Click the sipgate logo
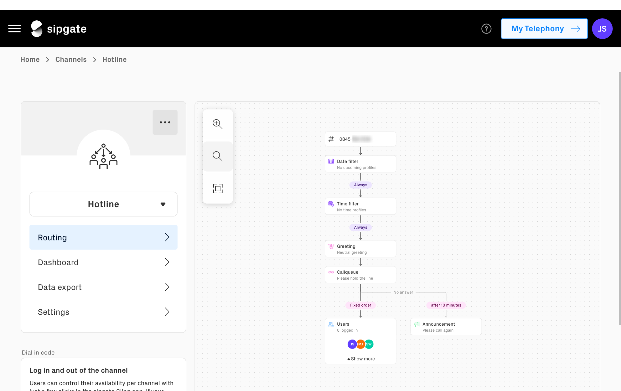 click(59, 29)
